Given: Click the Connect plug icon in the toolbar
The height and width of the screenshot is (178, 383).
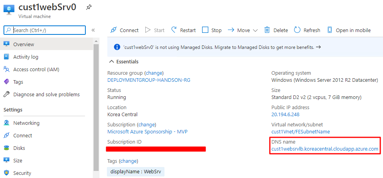Looking at the screenshot, I should 113,30.
